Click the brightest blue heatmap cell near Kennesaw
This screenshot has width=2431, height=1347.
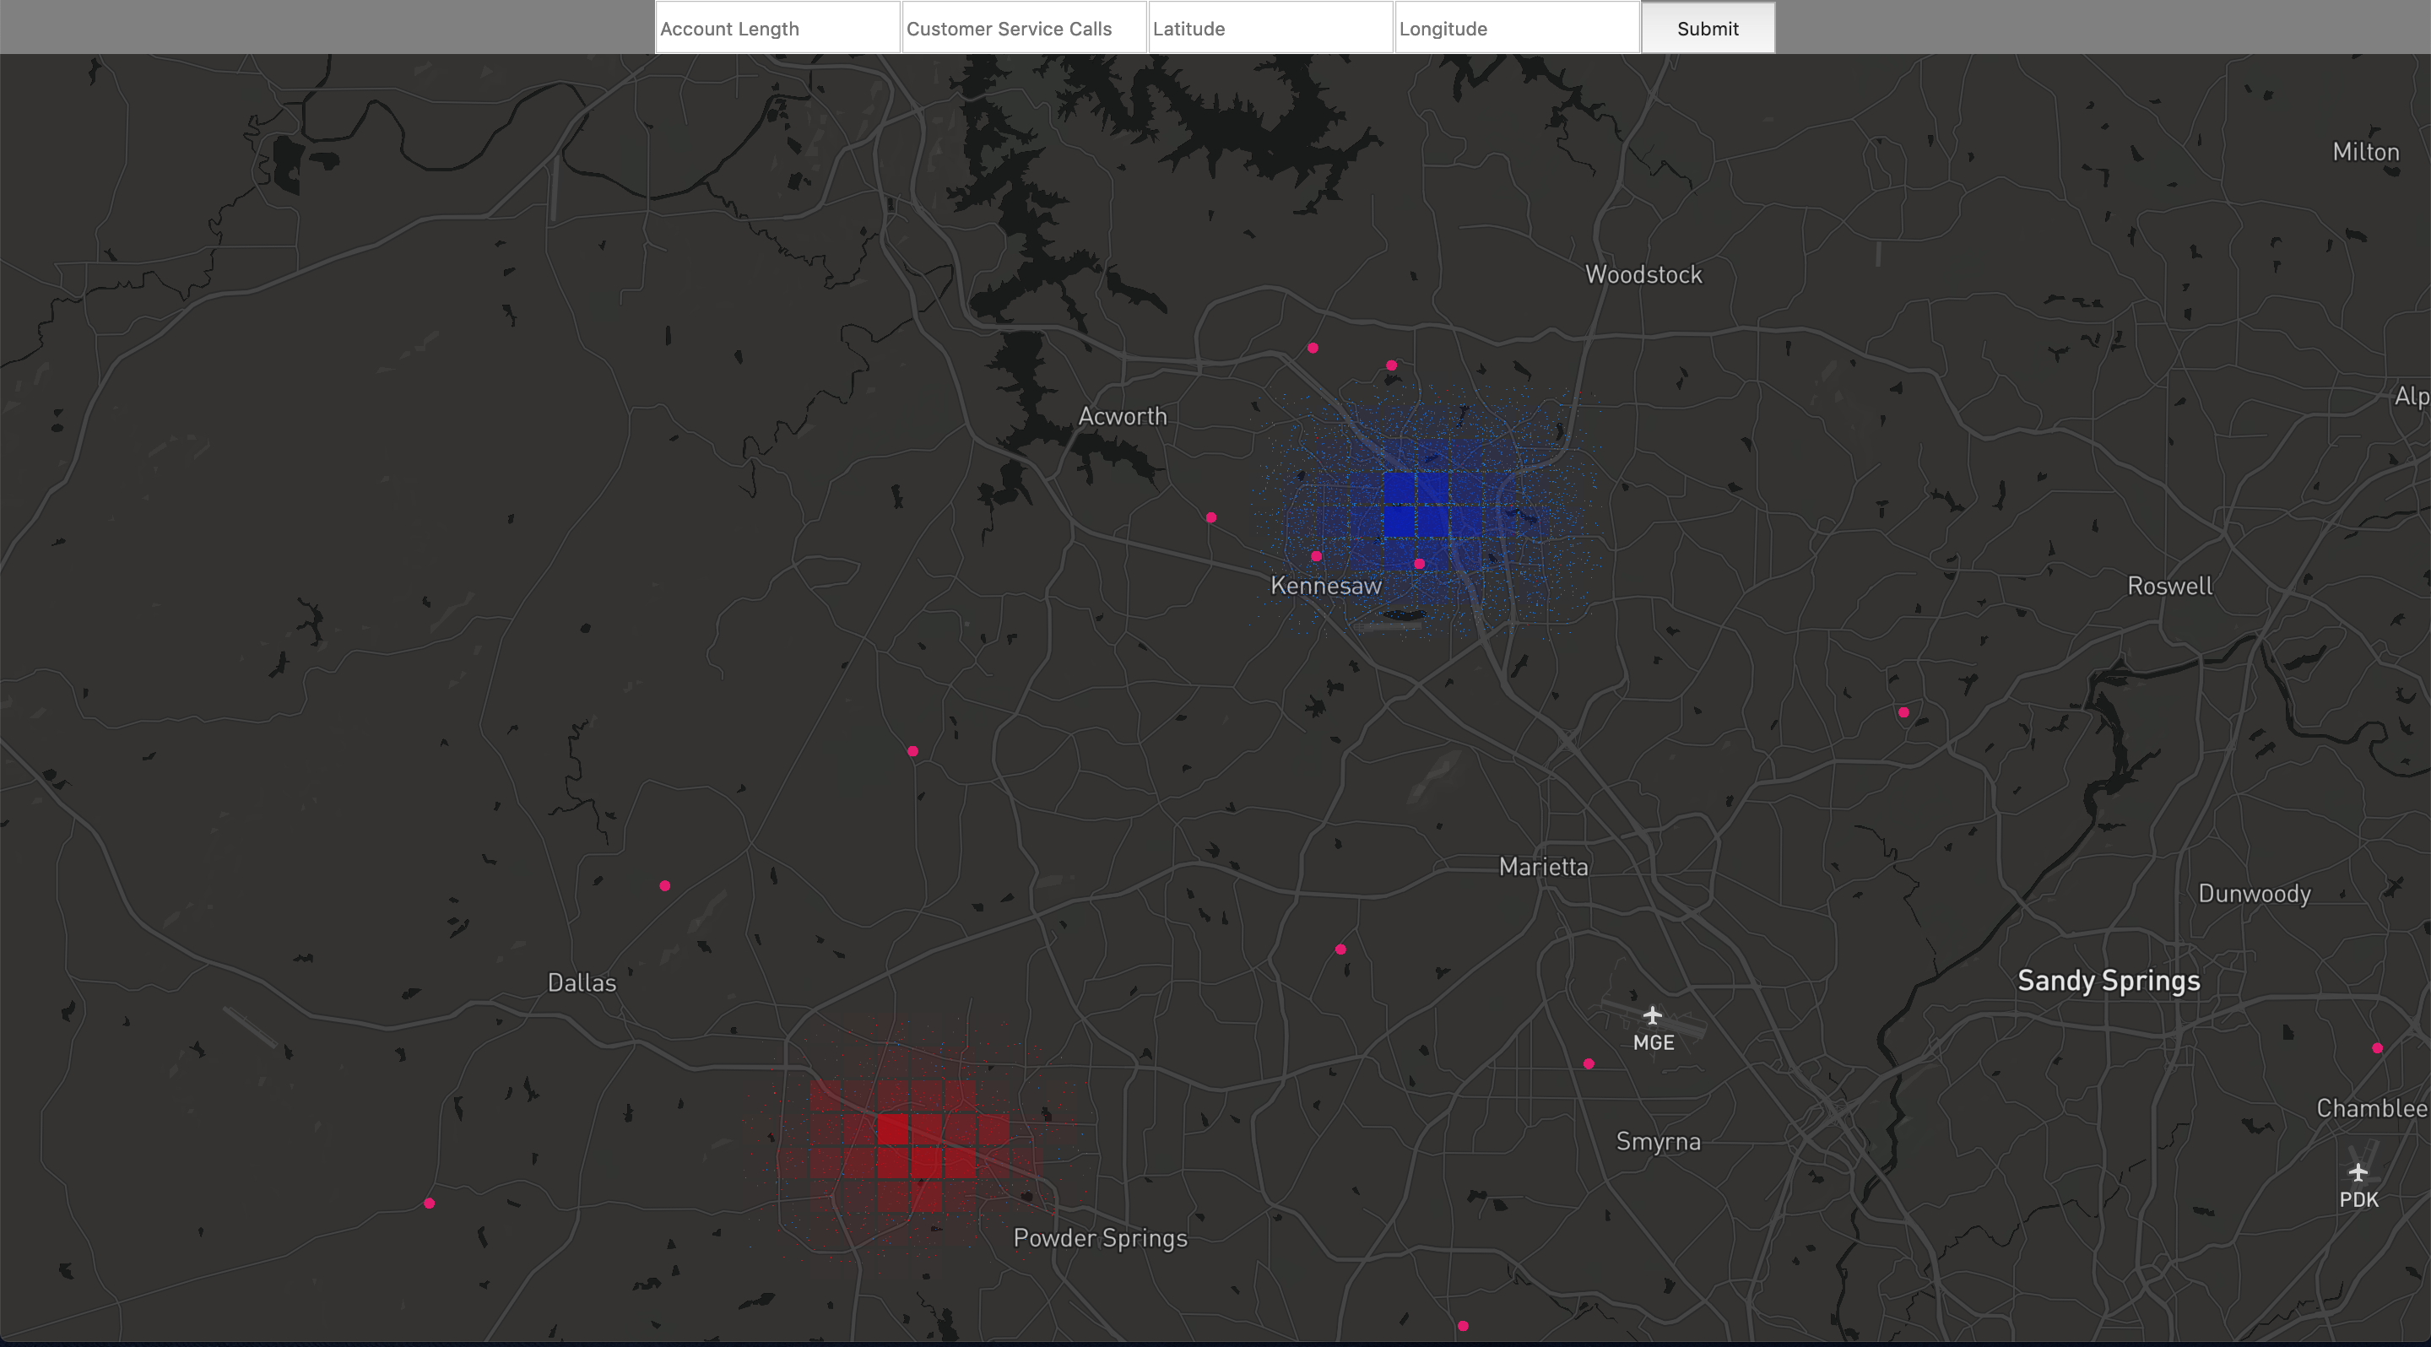point(1400,522)
